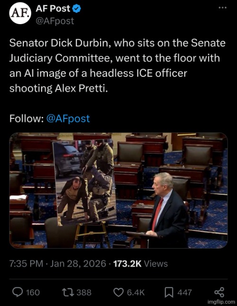Click the 6.4K likes count

click(x=136, y=292)
